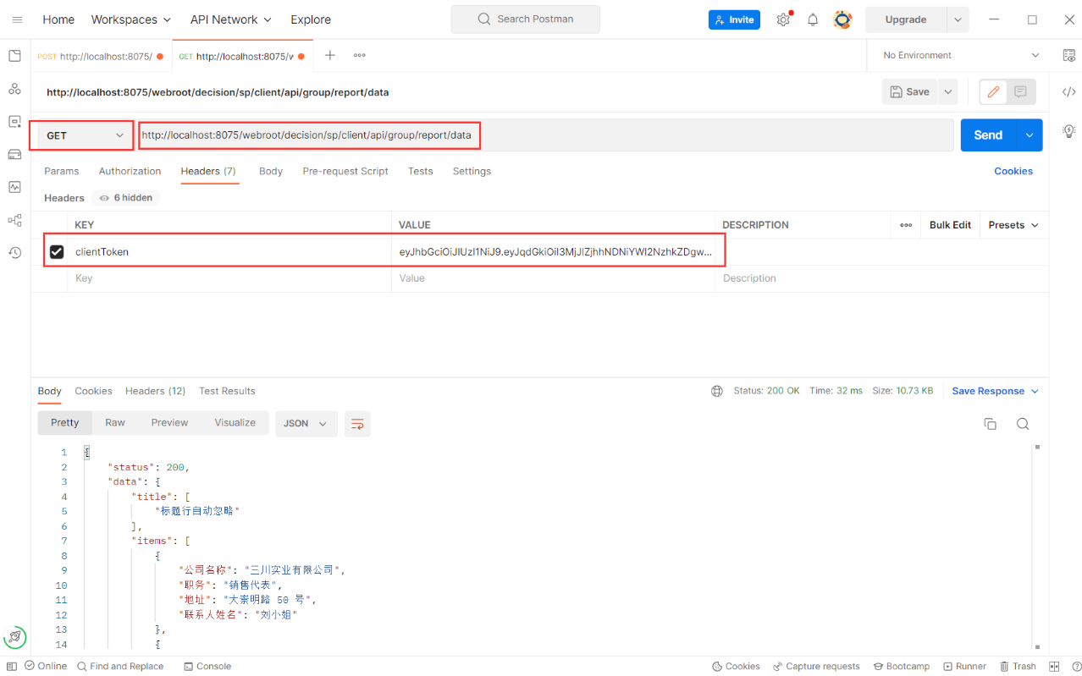Click the network globe icon

(x=717, y=391)
